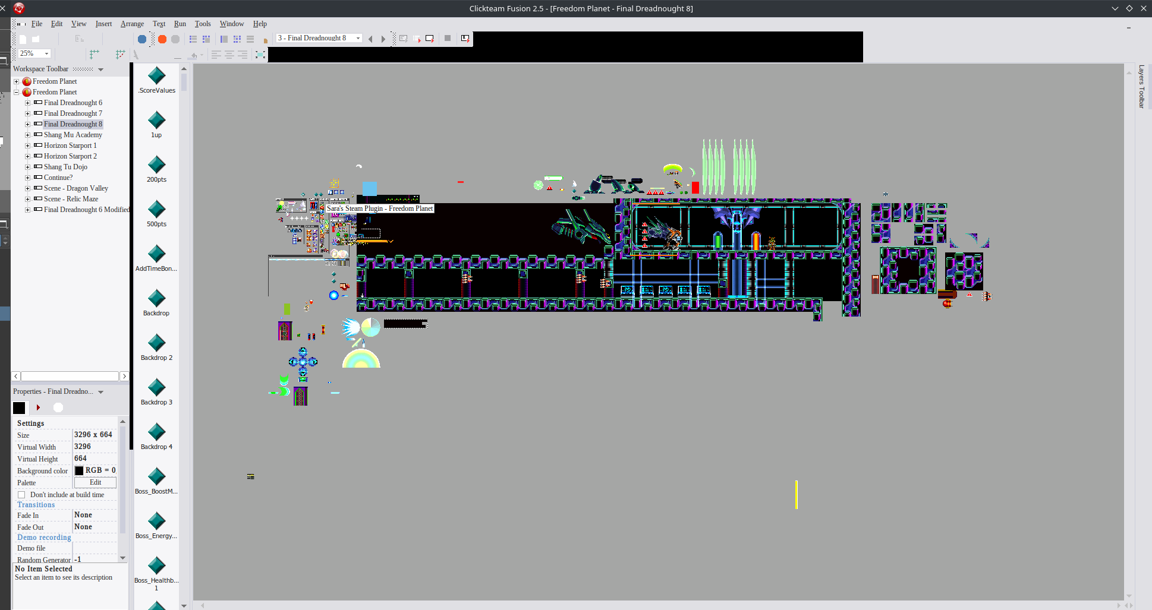Click the Open folder icon
This screenshot has height=610, width=1152.
pos(36,39)
